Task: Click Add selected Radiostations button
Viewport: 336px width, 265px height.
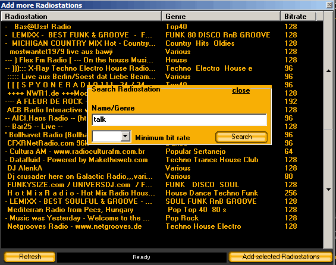Action: click(281, 257)
